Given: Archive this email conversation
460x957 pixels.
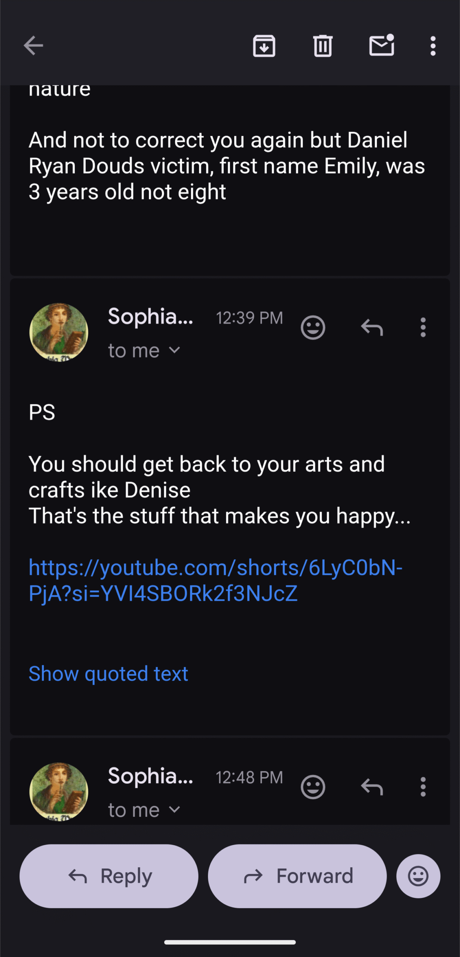Looking at the screenshot, I should [x=264, y=46].
